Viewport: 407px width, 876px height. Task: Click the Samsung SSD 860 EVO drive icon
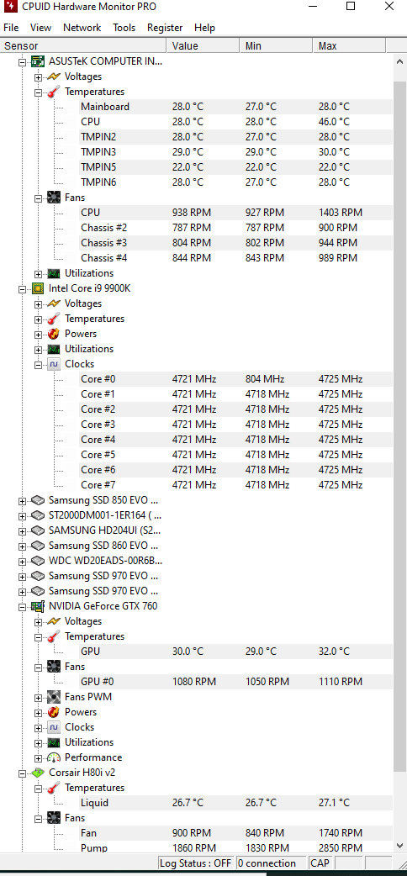point(38,546)
